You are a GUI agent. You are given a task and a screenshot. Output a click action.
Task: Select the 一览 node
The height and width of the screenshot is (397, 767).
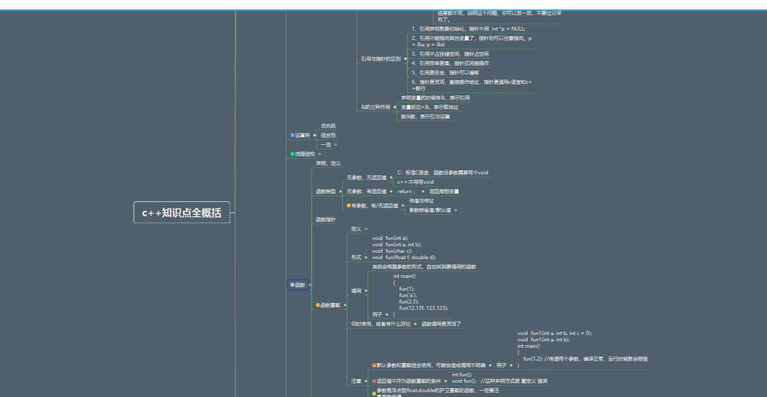(x=326, y=145)
